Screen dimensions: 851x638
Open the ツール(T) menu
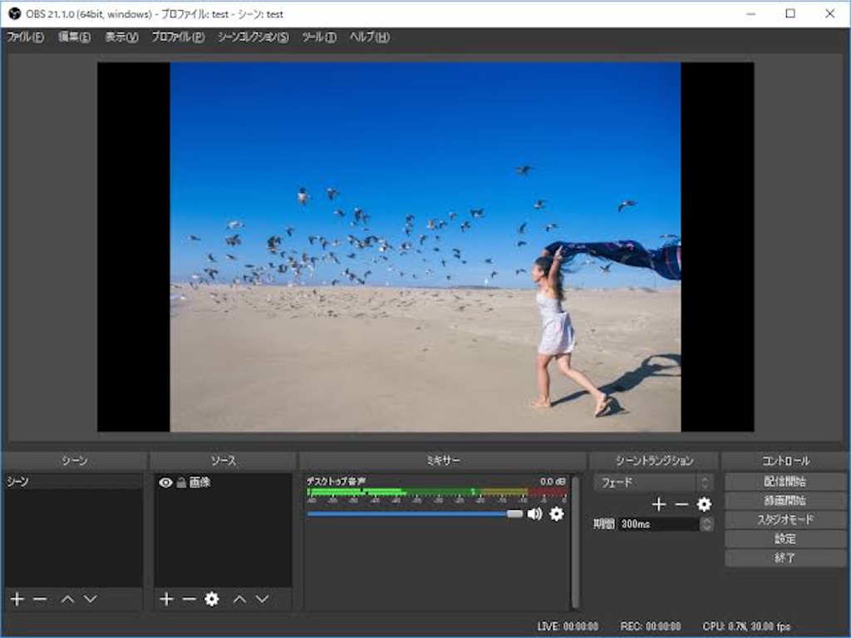(319, 37)
